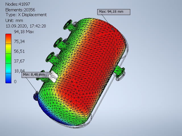The image size is (182, 136).
Task: Click the right-side green nozzle flange
Action: pyautogui.click(x=120, y=72)
